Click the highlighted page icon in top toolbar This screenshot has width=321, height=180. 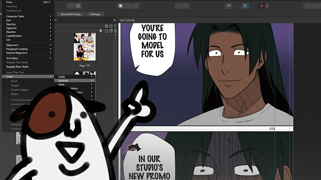coord(120,6)
